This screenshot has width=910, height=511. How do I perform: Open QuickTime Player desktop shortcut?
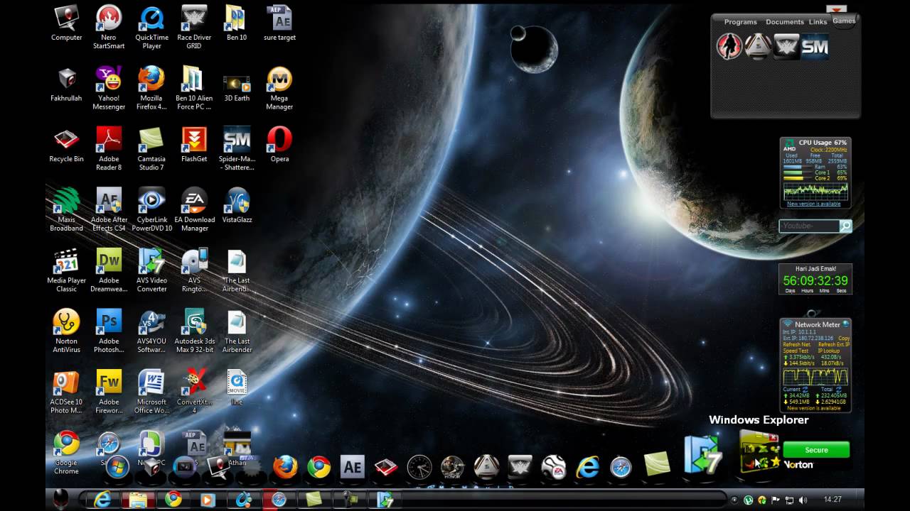pos(151,27)
